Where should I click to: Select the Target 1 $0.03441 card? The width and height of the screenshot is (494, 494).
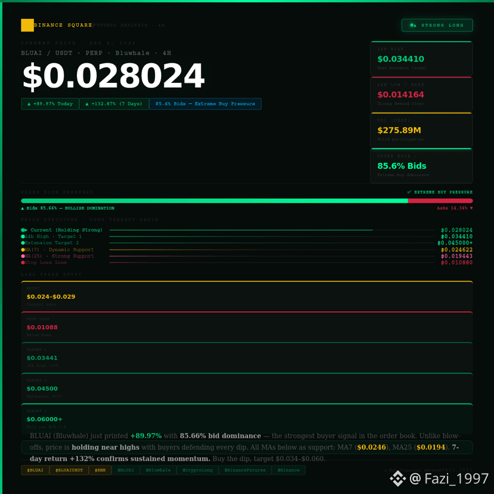tap(246, 357)
